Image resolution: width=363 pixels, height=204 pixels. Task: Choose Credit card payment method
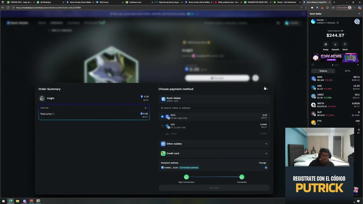pyautogui.click(x=214, y=153)
